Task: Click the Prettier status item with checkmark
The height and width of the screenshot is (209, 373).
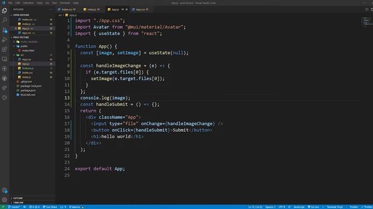Action: [367, 207]
